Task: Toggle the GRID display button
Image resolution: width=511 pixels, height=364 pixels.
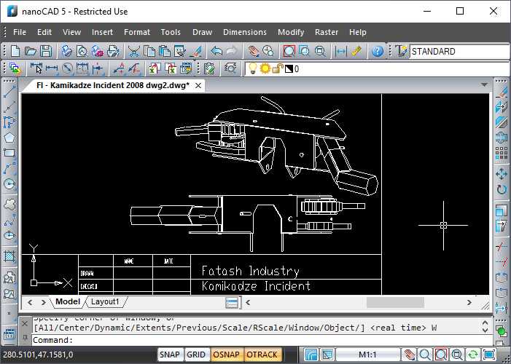Action: click(196, 355)
